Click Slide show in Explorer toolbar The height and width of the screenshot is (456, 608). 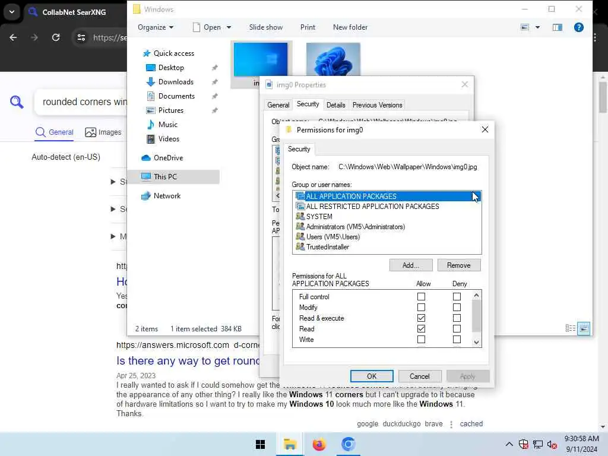pos(266,27)
